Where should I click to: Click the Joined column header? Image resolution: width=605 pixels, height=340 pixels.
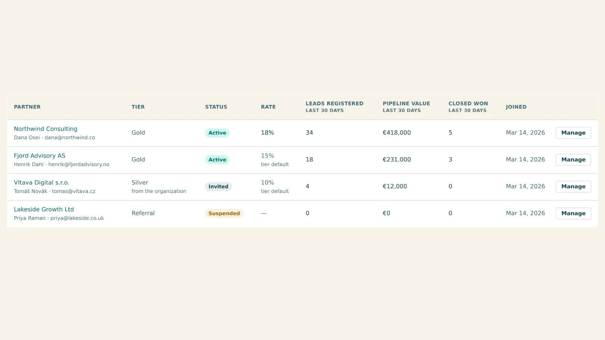(516, 107)
